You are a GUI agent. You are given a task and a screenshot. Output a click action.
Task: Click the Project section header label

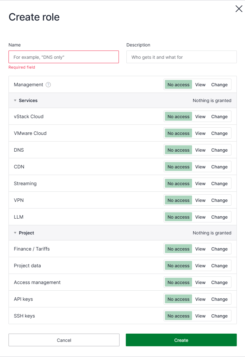coord(26,233)
